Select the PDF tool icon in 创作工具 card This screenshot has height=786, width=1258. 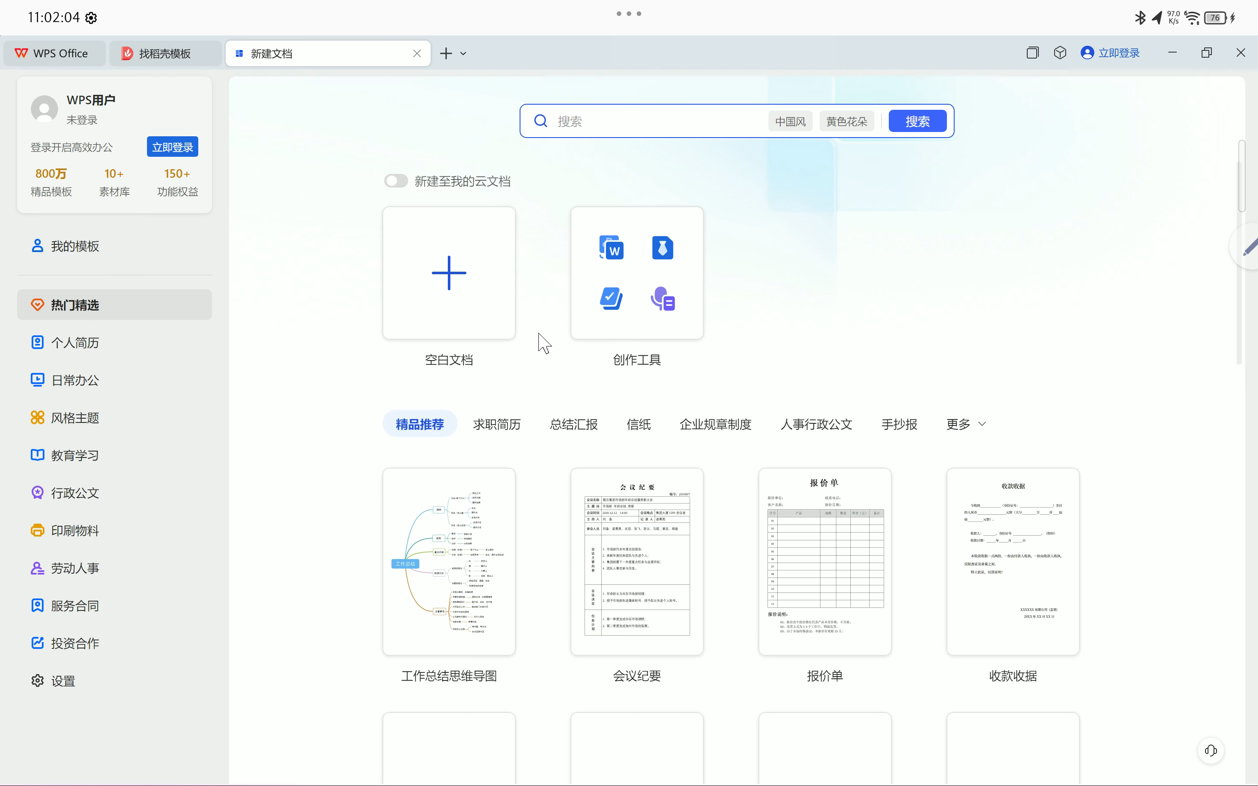[662, 247]
